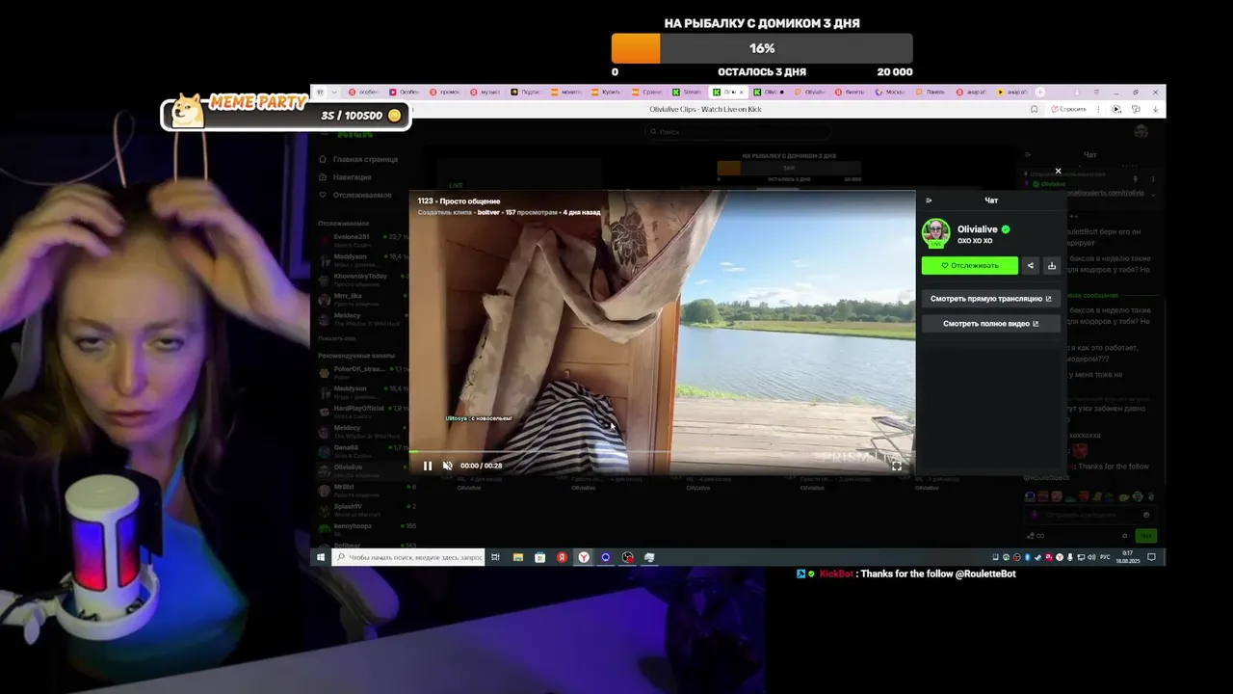Follow Olivialive with the green Отслеживать button
This screenshot has height=694, width=1233.
pyautogui.click(x=970, y=265)
